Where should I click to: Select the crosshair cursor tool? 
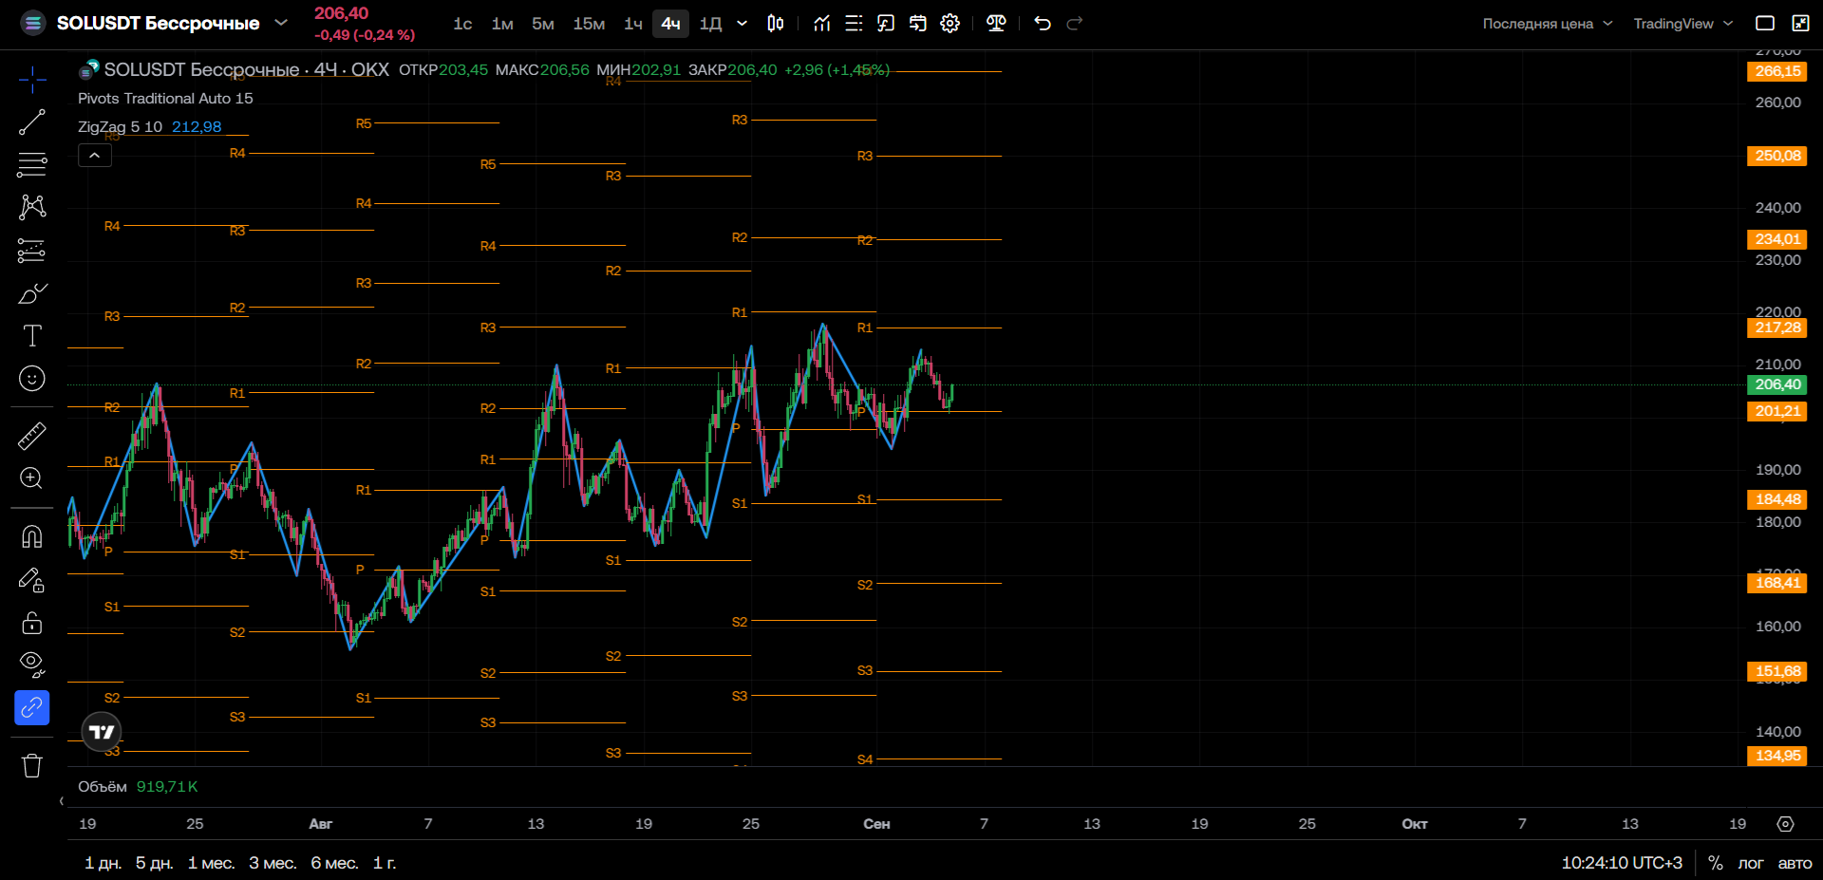[32, 80]
